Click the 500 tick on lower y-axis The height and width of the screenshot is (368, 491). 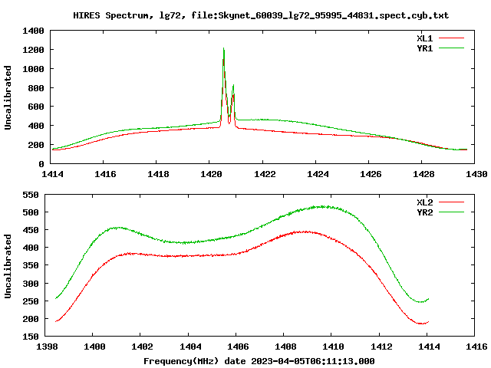31,212
